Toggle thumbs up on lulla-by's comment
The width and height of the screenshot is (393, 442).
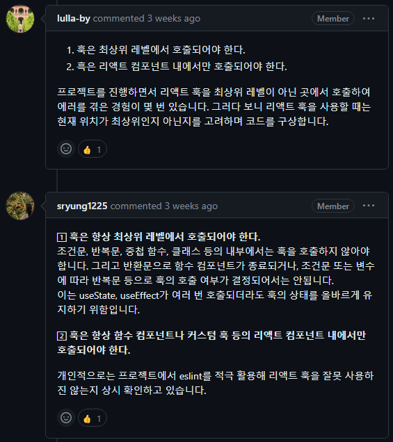pos(93,149)
